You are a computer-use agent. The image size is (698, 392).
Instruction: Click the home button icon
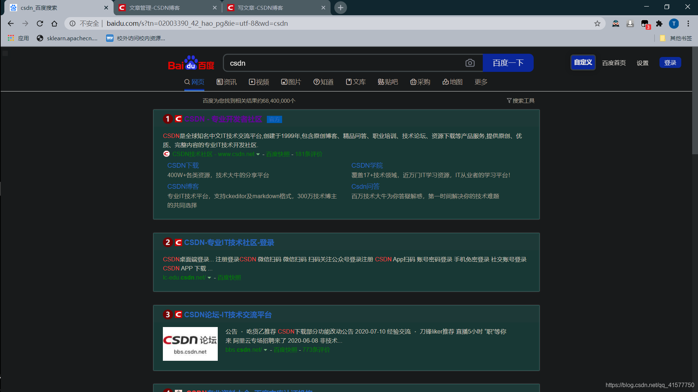point(54,24)
